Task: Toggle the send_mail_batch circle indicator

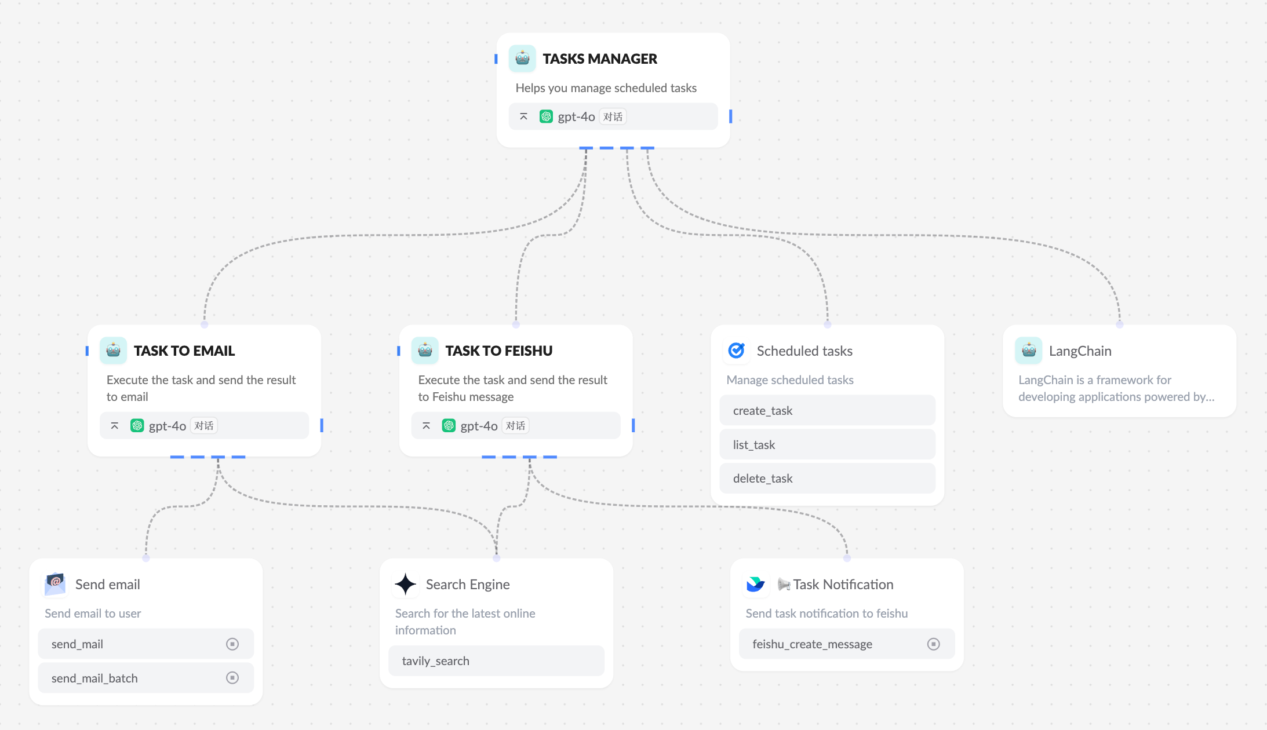Action: click(x=232, y=678)
